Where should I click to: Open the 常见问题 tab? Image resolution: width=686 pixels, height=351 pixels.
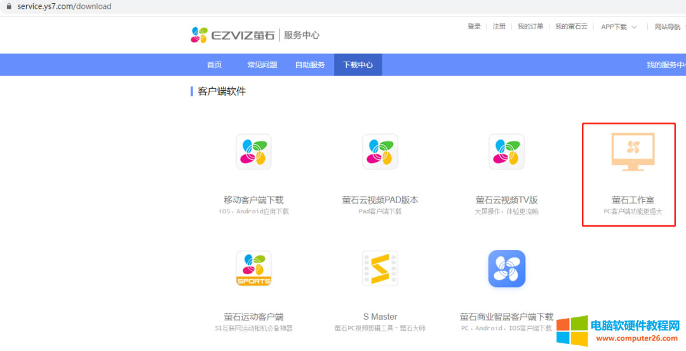point(262,65)
